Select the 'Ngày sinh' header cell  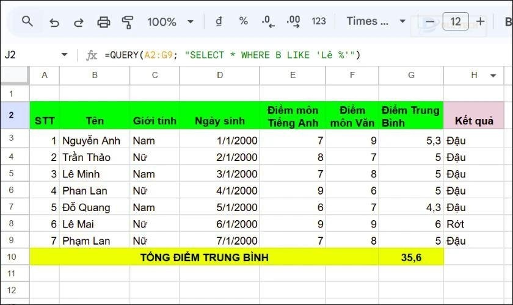(219, 115)
